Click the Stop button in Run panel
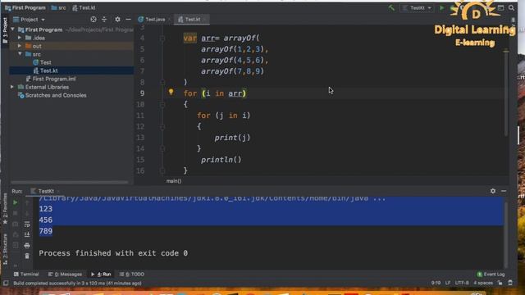The width and height of the screenshot is (525, 295). pyautogui.click(x=15, y=213)
